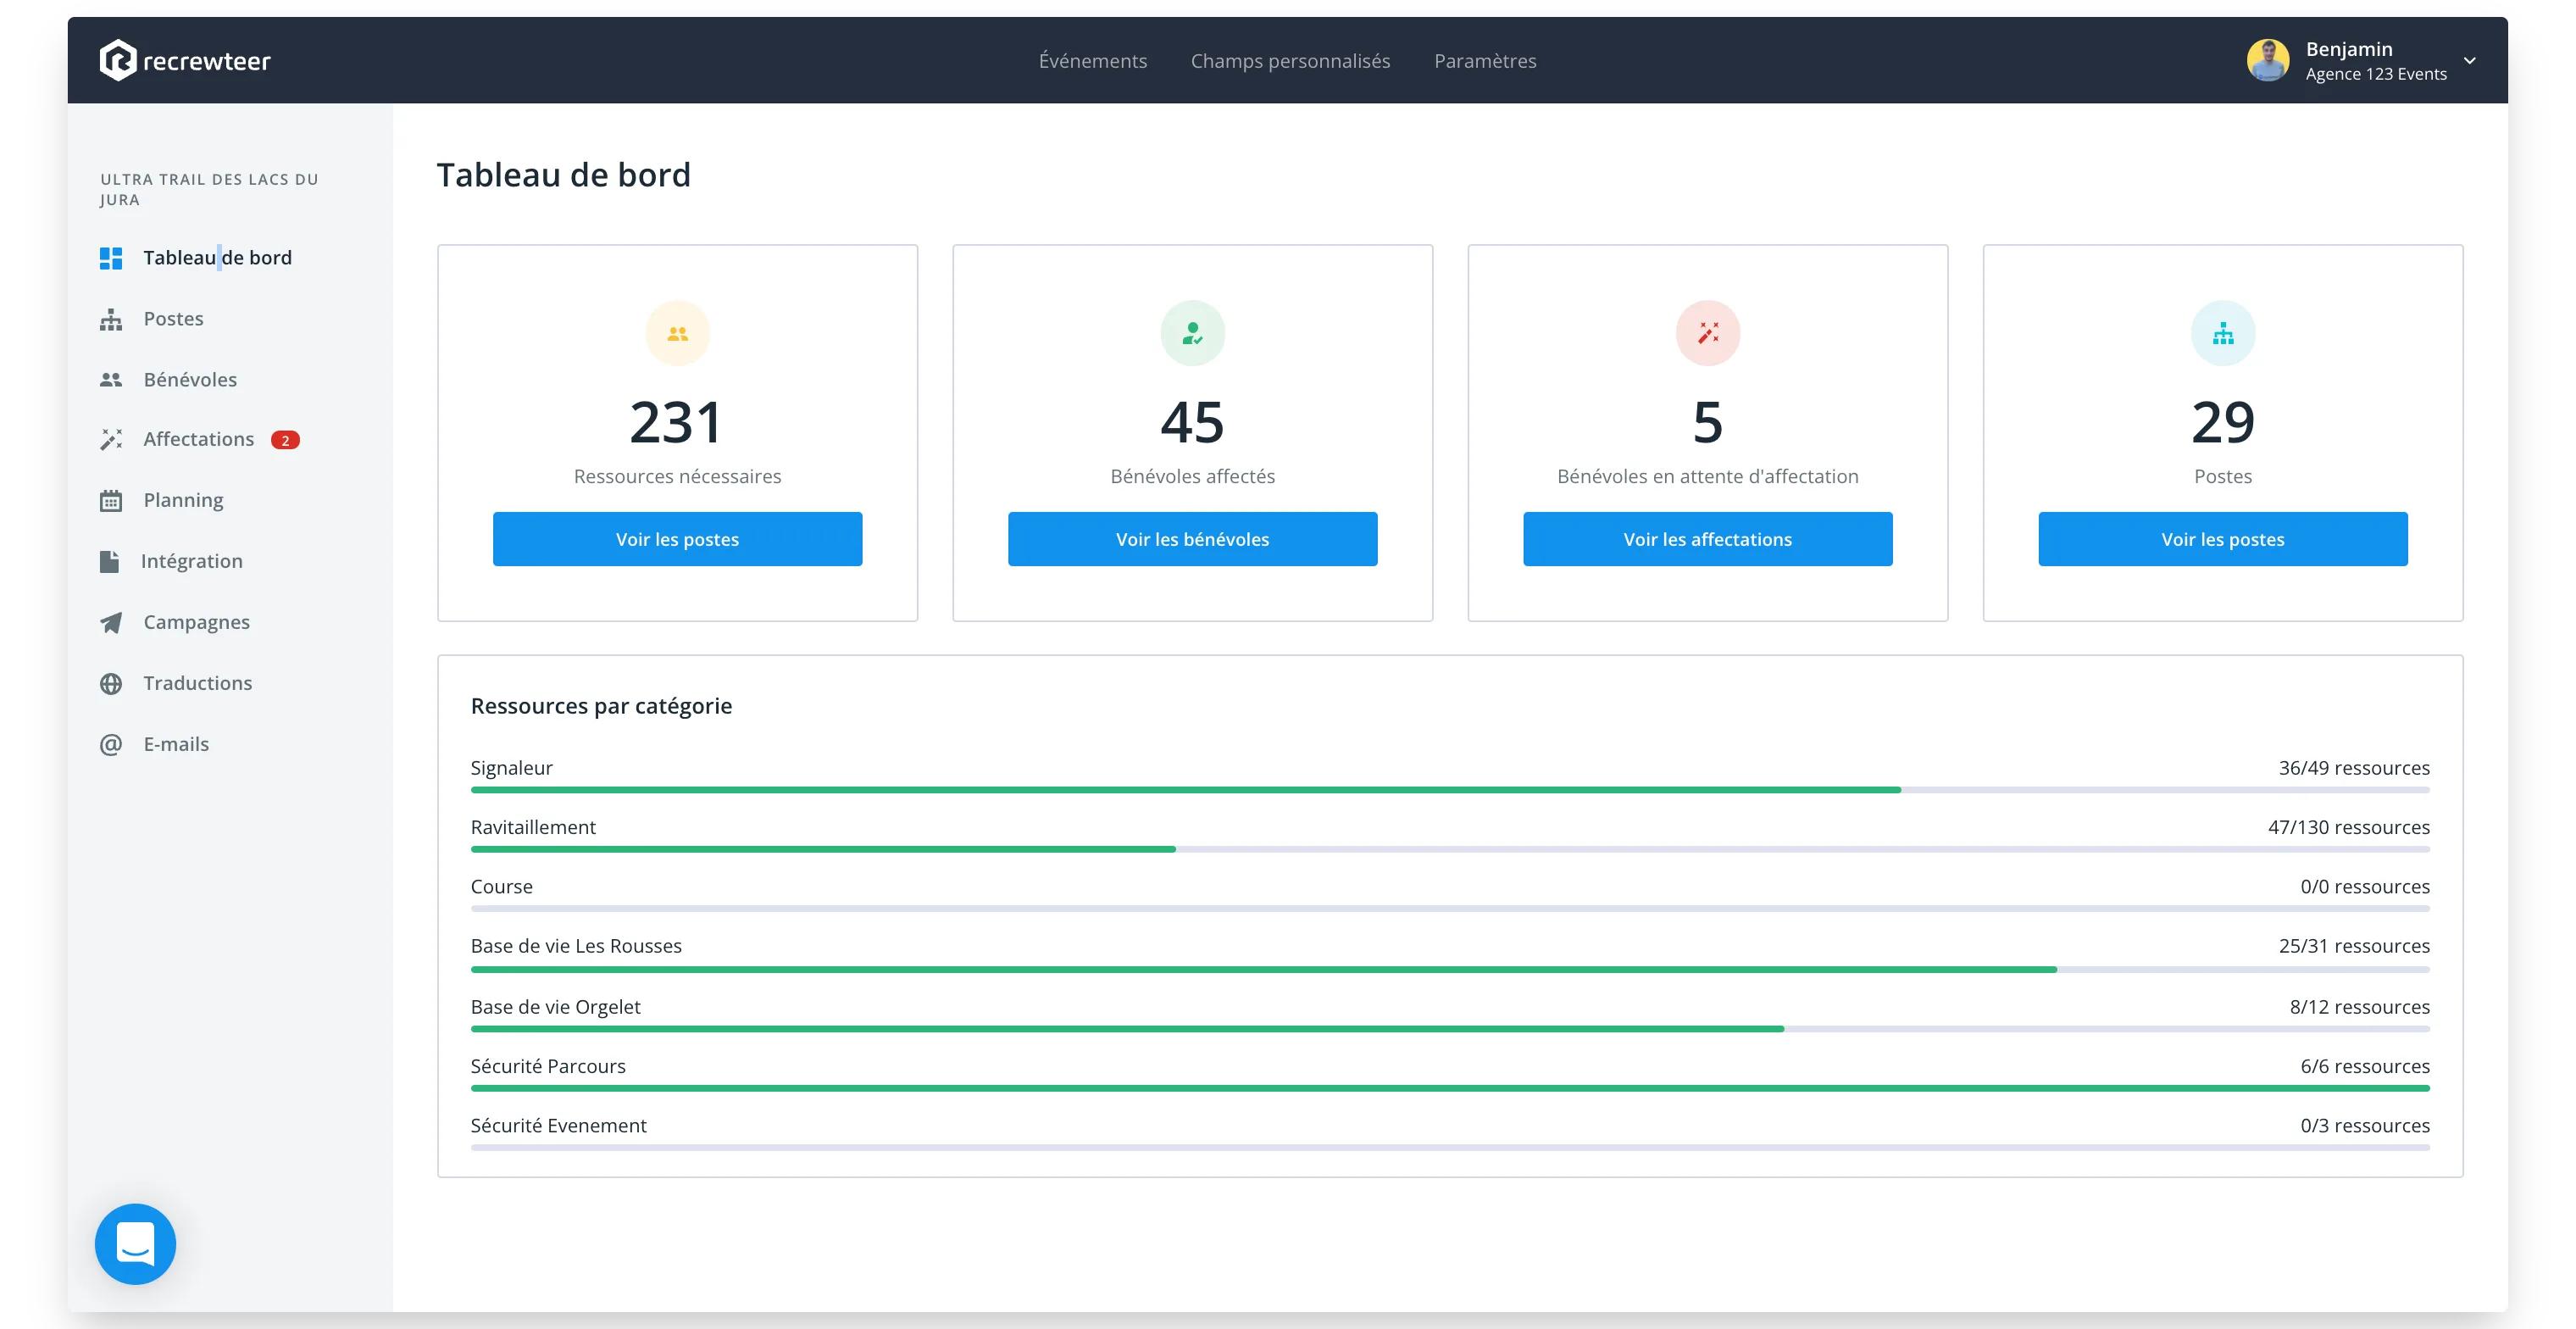
Task: Click the Signaleur progress bar
Action: pyautogui.click(x=1450, y=790)
